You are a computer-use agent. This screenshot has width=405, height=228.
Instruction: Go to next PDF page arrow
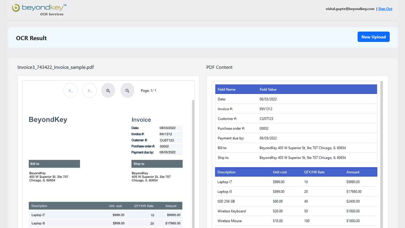[x=90, y=91]
